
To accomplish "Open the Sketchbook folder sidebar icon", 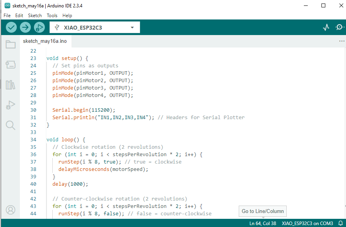I will pos(11,44).
